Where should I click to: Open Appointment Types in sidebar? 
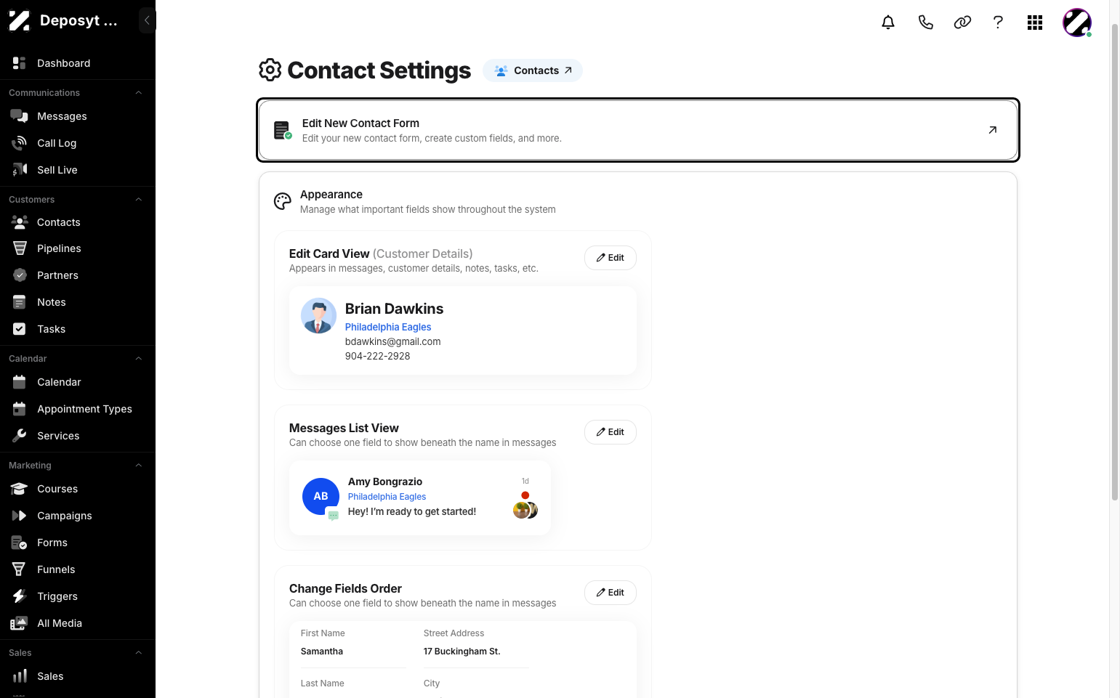click(78, 409)
